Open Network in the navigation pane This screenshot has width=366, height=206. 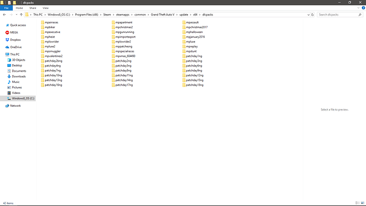(13, 106)
